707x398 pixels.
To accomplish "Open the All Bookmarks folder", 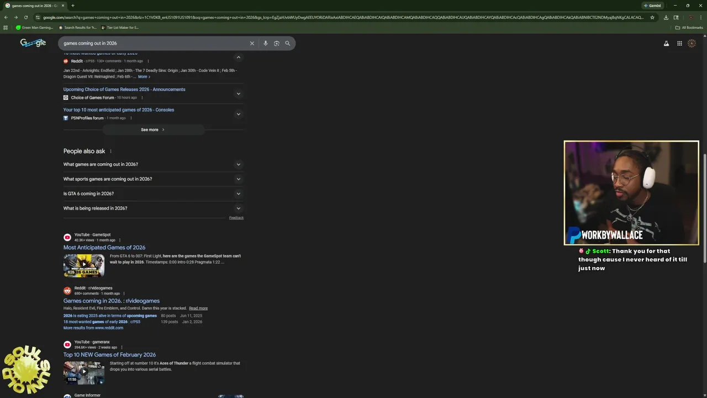I will pos(689,27).
